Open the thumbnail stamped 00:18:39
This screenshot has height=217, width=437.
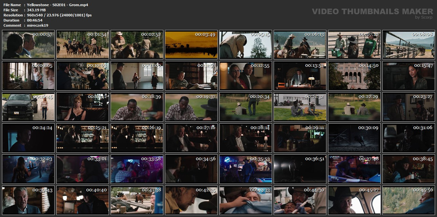pos(137,107)
